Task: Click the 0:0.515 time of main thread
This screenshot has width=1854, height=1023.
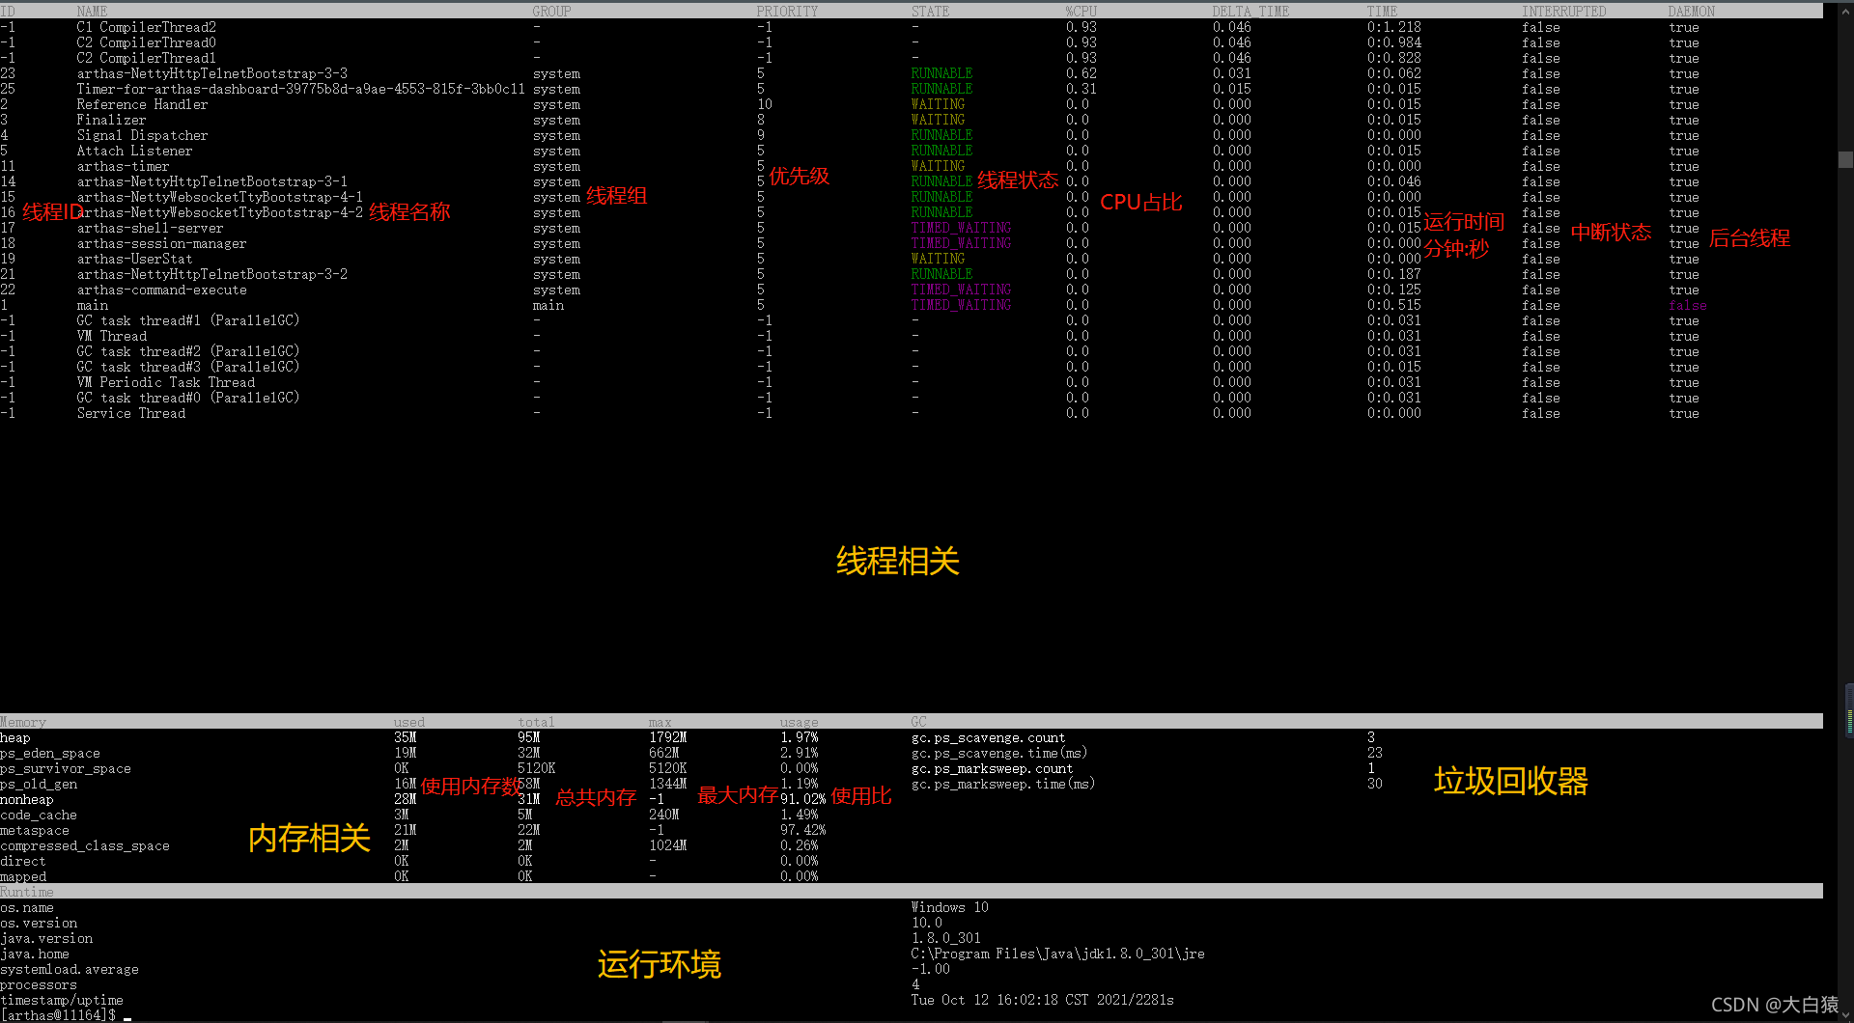Action: (x=1393, y=305)
